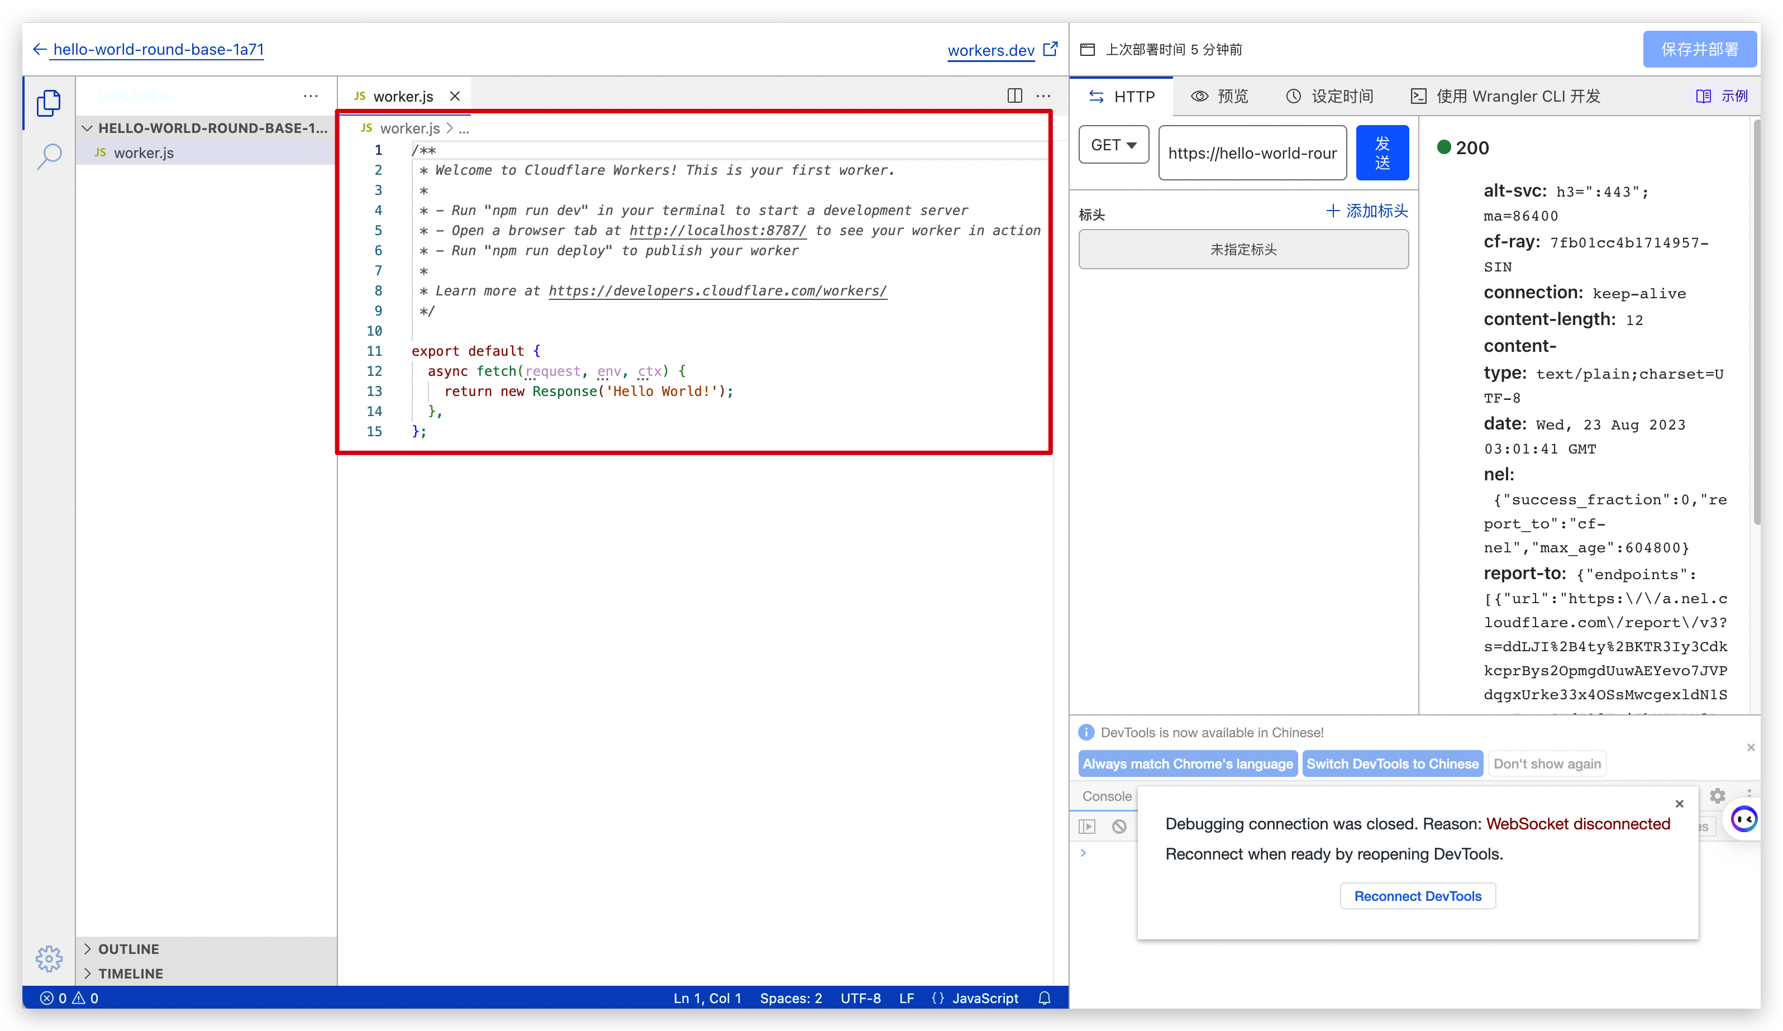Click Don't show again button
1783x1031 pixels.
(x=1547, y=763)
